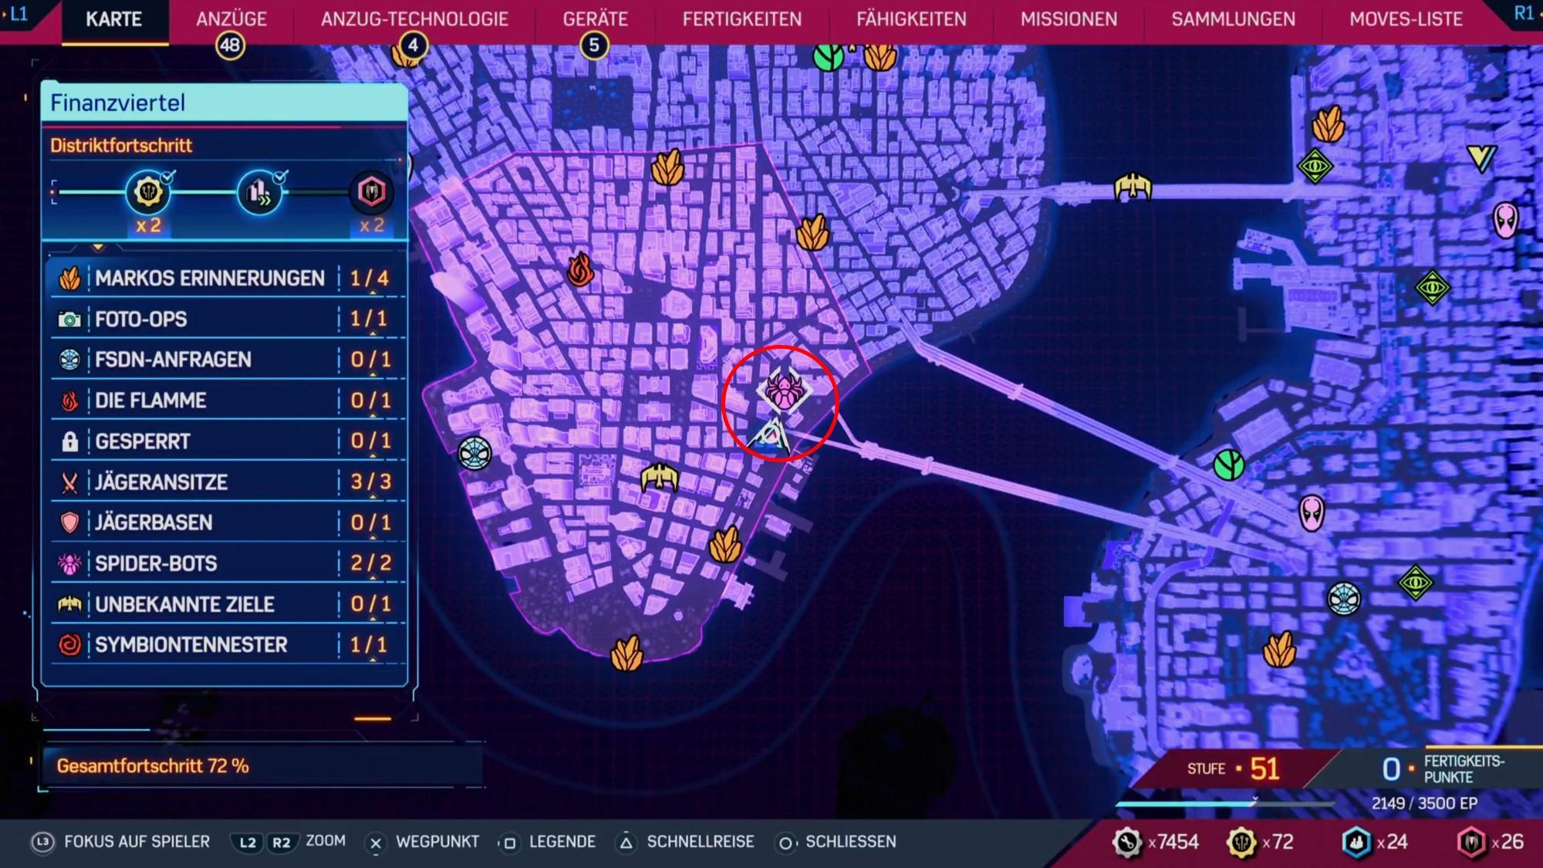1543x868 pixels.
Task: Click FOKUS AUF SPIELER prompt
Action: (121, 842)
